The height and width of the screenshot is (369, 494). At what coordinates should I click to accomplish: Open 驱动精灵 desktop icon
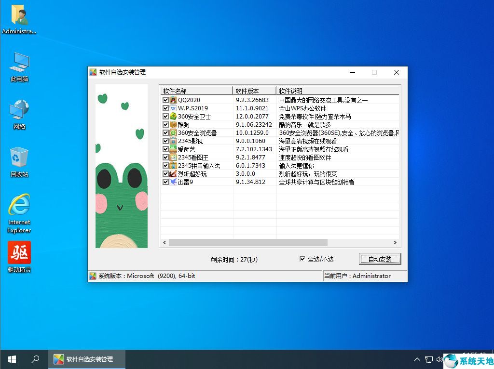pyautogui.click(x=19, y=253)
